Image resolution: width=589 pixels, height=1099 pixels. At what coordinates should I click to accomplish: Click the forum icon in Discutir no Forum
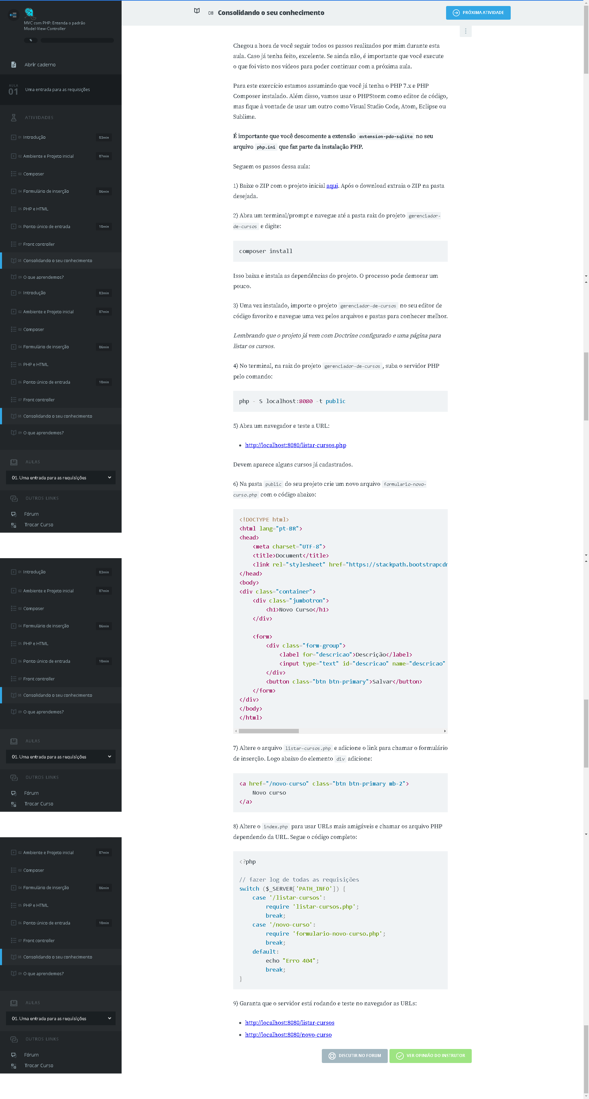tap(332, 1055)
